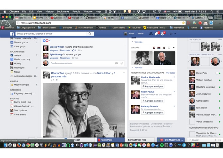Click the emoji icon in comment box
Screen dimensions: 223x158
122,63
